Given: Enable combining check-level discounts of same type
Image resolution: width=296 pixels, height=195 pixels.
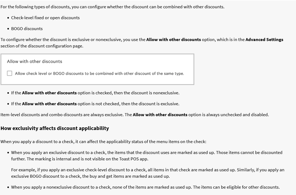Looking at the screenshot, I should pos(10,73).
